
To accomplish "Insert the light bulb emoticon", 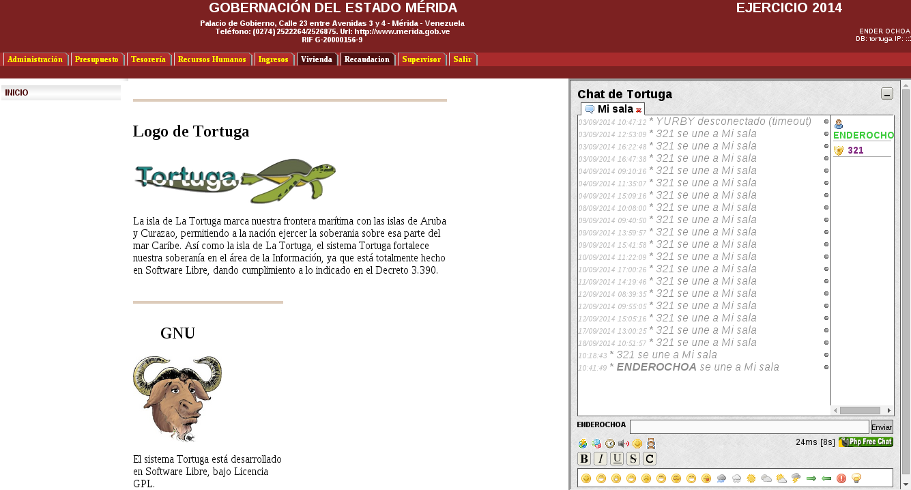I will [856, 478].
